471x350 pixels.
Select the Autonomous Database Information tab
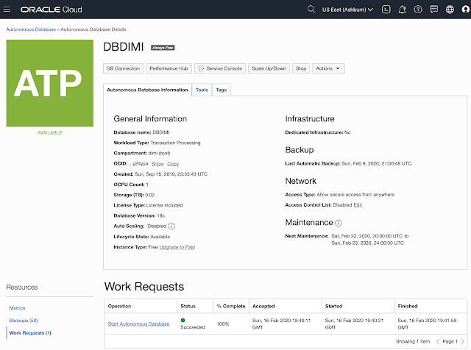pos(147,90)
